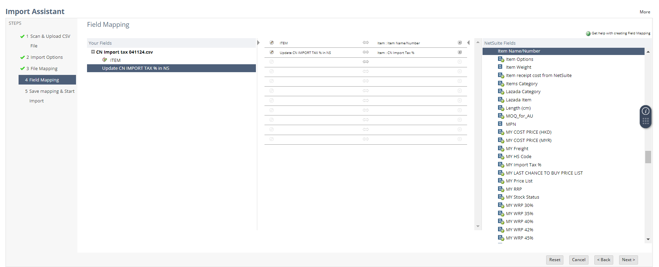Viewport: 659px width, 267px height.
Task: Click the Cancel button
Action: [579, 260]
